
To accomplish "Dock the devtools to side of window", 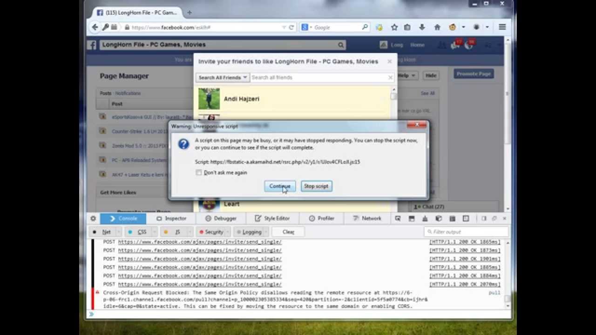I will [484, 218].
